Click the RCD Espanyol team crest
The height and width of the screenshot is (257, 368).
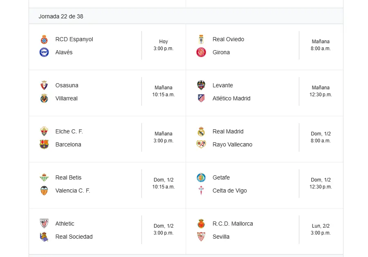pos(44,40)
